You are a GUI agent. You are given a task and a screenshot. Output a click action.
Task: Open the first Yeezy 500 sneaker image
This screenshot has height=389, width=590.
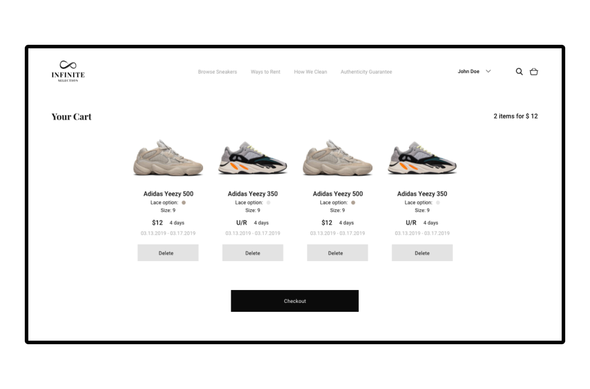pyautogui.click(x=168, y=158)
